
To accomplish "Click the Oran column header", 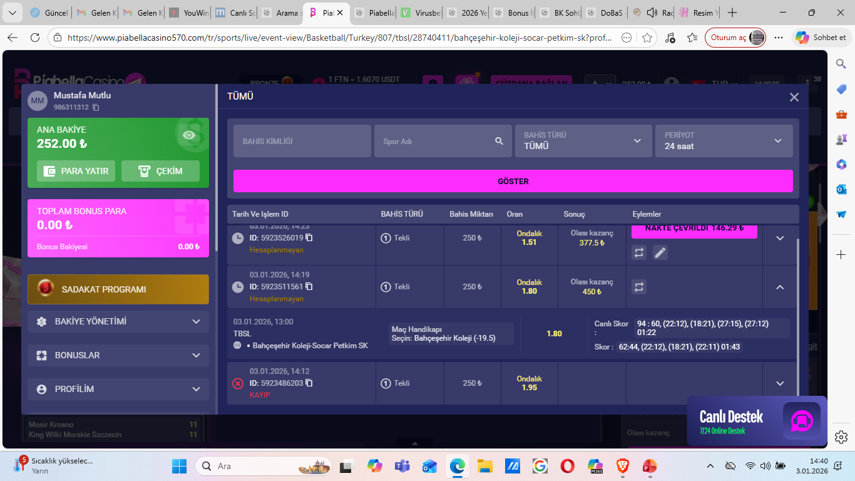I will tap(515, 214).
